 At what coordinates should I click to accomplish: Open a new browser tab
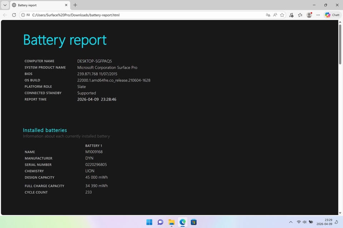point(75,5)
